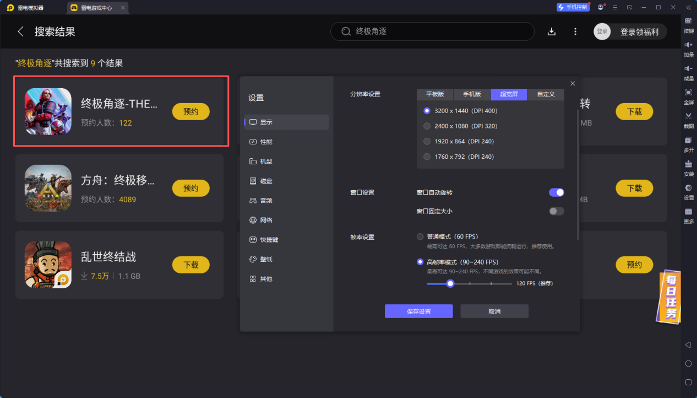Turn on 窗口固定大小 fixed window size

tap(556, 211)
